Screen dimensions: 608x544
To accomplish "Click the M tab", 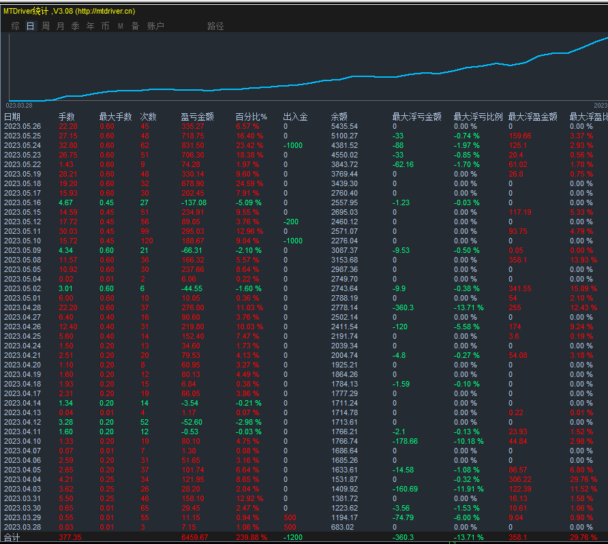I will pyautogui.click(x=121, y=26).
